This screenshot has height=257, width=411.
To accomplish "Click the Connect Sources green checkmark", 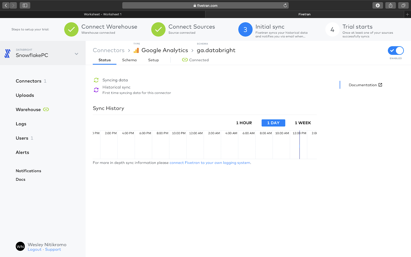I will pyautogui.click(x=158, y=29).
